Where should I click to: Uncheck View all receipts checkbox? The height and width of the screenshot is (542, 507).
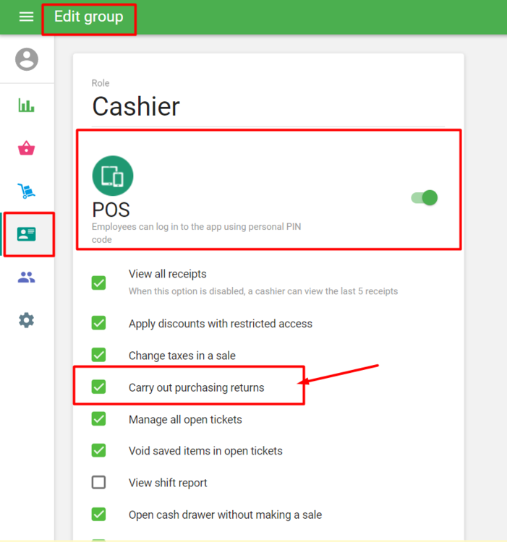click(x=99, y=283)
